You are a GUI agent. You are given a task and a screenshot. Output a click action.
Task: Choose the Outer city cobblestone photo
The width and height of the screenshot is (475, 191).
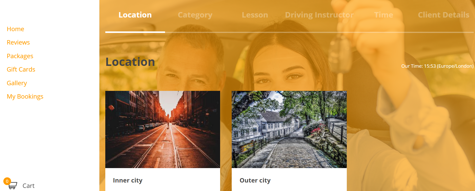tap(289, 129)
